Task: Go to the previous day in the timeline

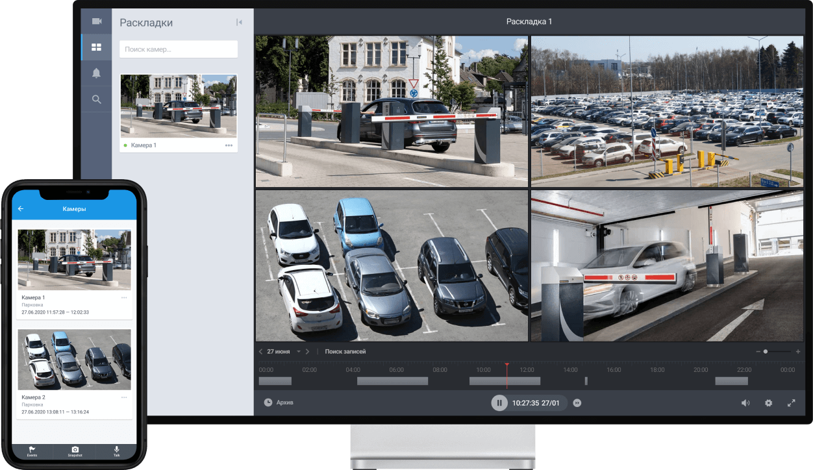Action: coord(260,351)
